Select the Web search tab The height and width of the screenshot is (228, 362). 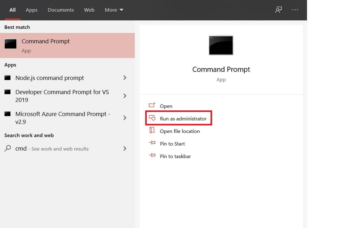(89, 10)
